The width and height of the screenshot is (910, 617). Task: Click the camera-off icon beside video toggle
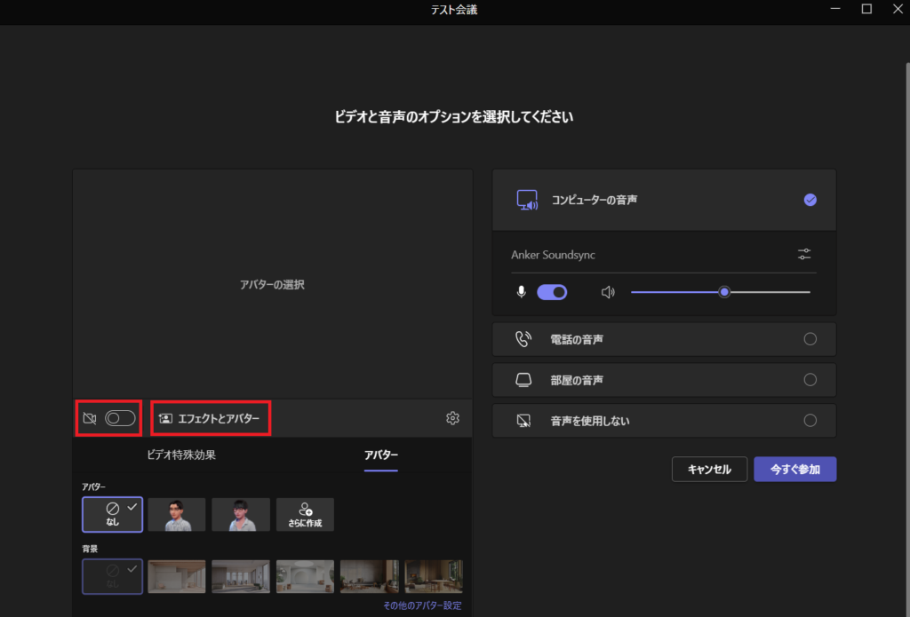tap(89, 418)
